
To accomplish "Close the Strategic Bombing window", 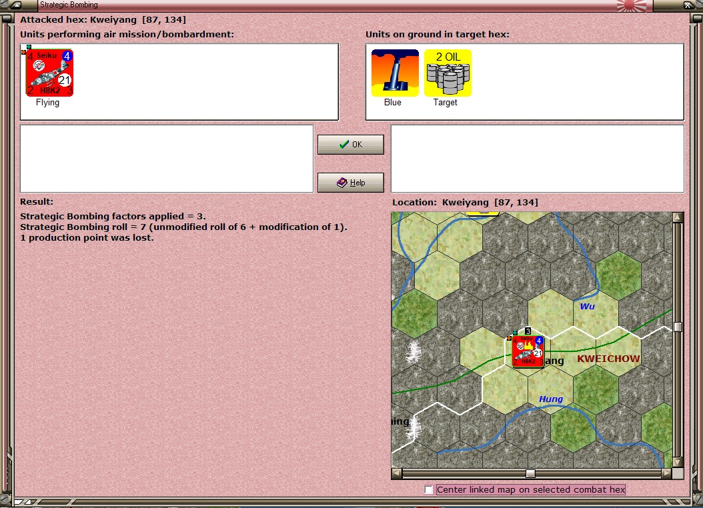I will [x=688, y=5].
